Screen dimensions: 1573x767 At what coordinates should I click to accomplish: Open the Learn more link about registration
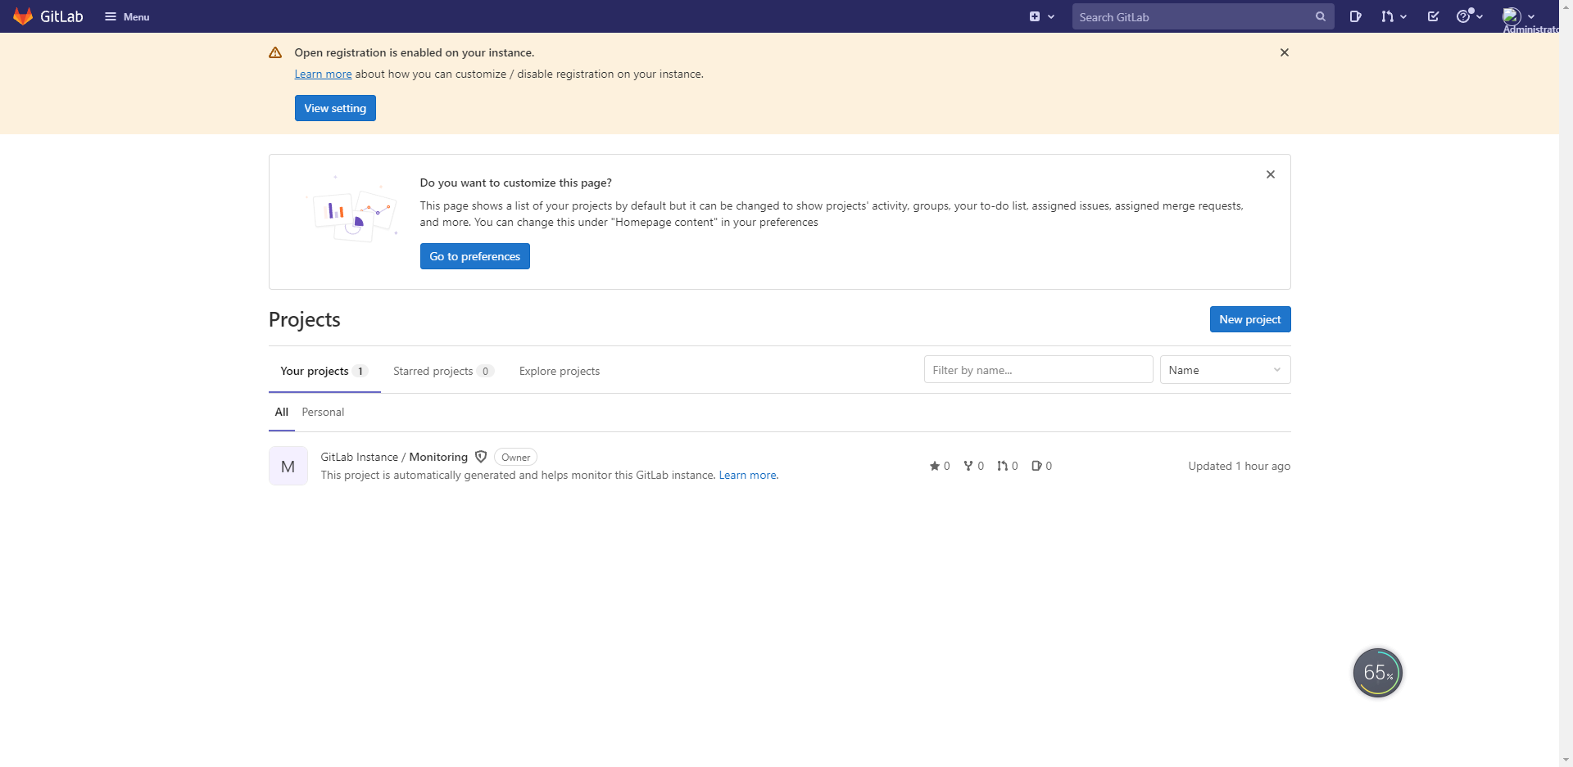point(322,74)
